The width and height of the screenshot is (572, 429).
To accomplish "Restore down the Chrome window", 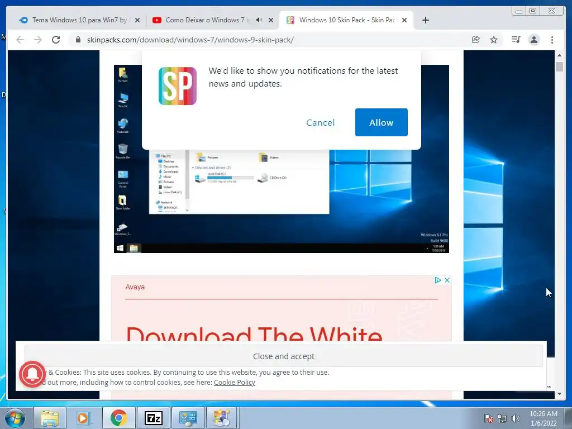I will (x=533, y=11).
